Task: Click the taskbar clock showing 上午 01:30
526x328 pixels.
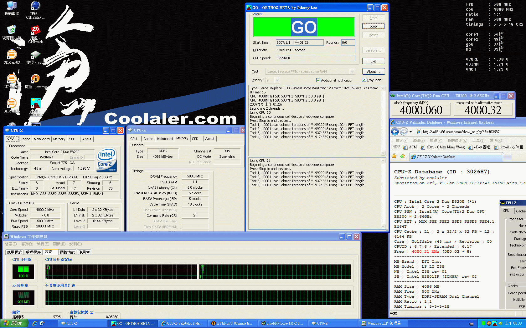Action: coord(513,323)
